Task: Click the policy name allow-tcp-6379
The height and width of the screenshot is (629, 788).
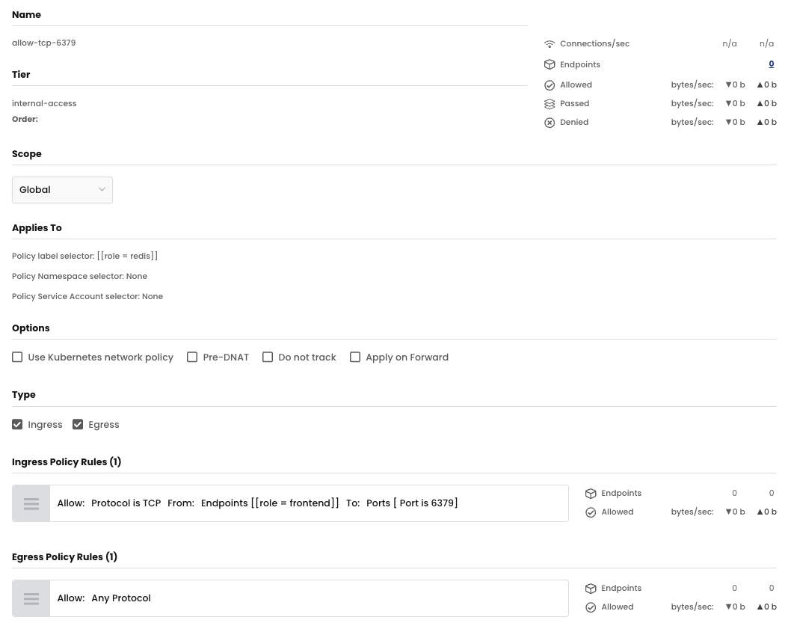Action: click(x=43, y=43)
